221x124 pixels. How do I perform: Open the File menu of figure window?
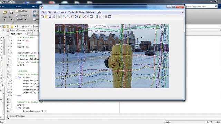(x=43, y=12)
